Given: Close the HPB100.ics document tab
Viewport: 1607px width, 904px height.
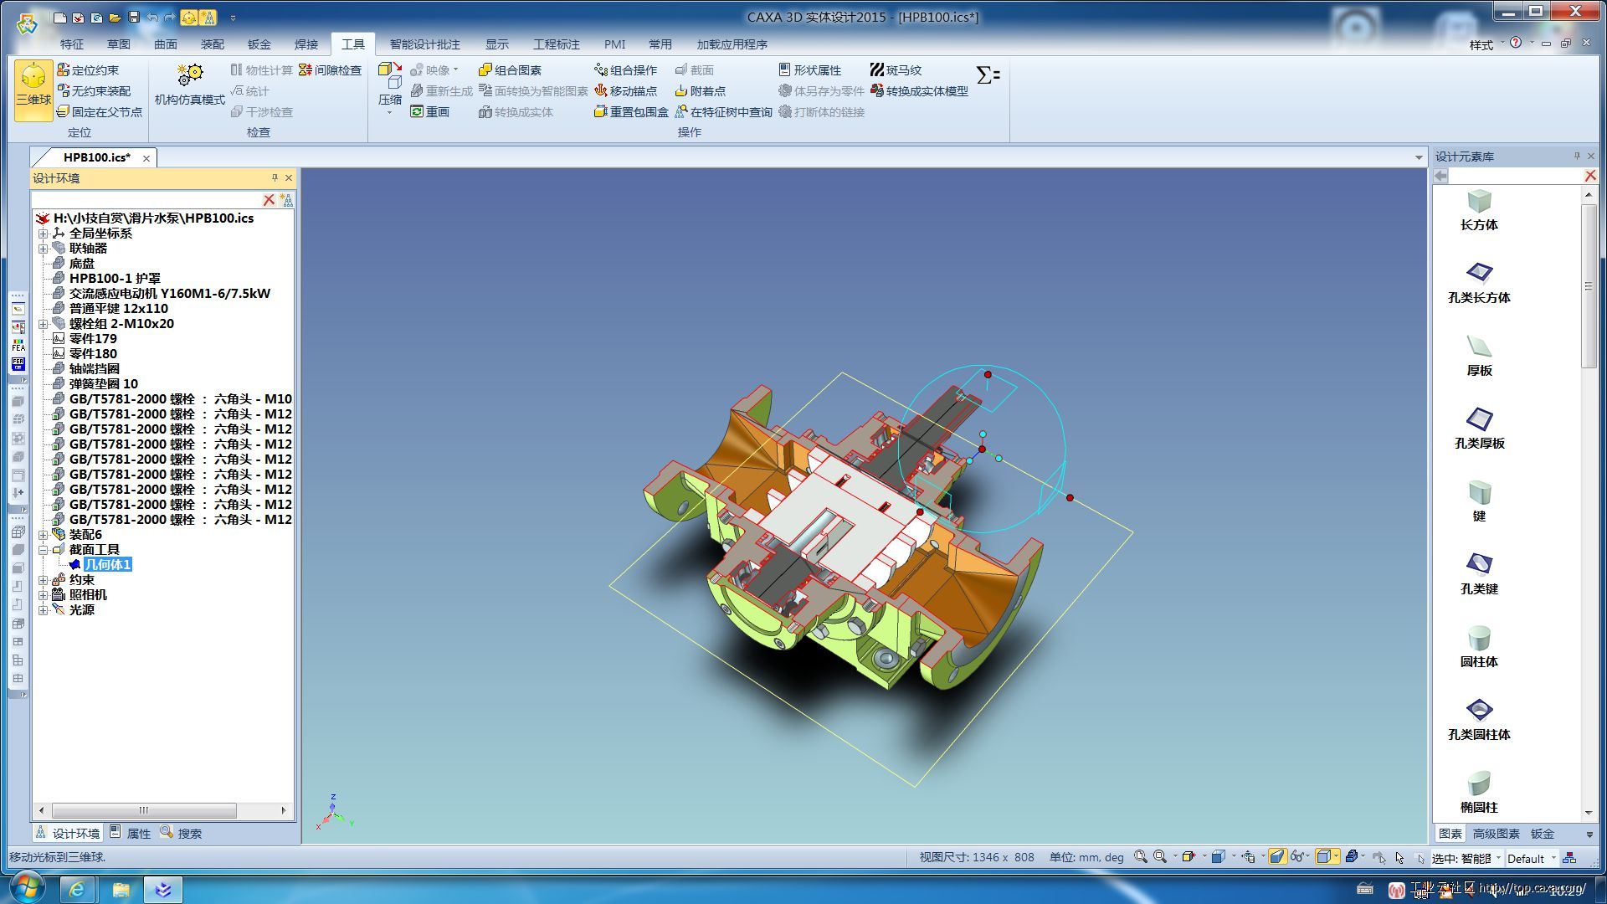Looking at the screenshot, I should (x=146, y=158).
